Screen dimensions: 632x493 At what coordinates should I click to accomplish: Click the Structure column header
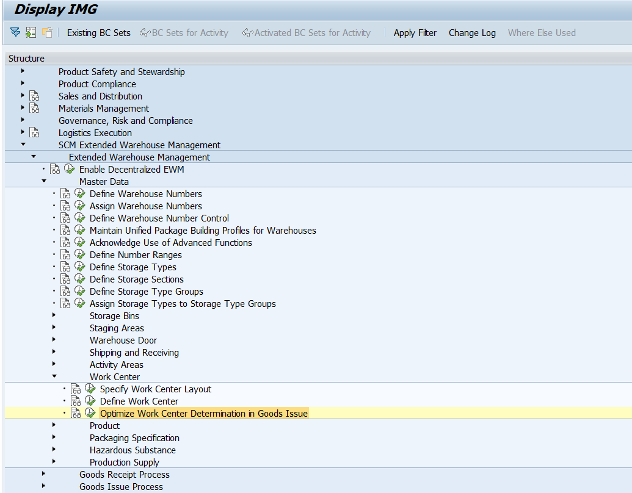[x=318, y=59]
